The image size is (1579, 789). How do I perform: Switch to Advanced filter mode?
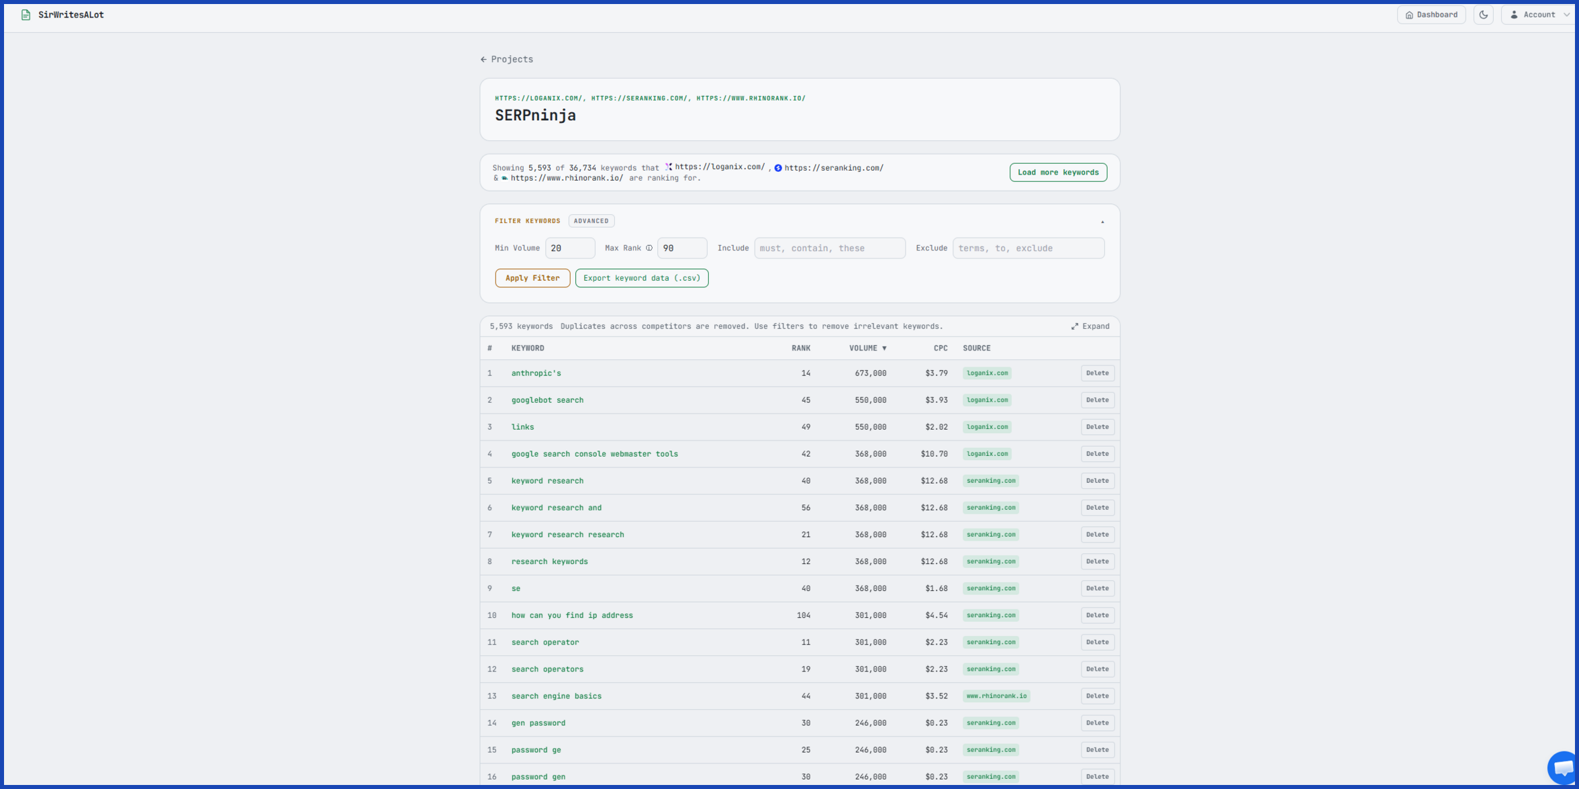pos(591,221)
